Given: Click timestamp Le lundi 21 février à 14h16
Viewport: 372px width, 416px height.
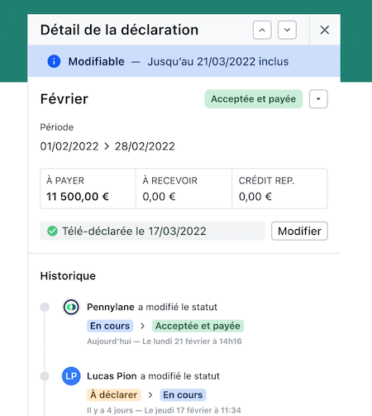Looking at the screenshot, I should 192,342.
